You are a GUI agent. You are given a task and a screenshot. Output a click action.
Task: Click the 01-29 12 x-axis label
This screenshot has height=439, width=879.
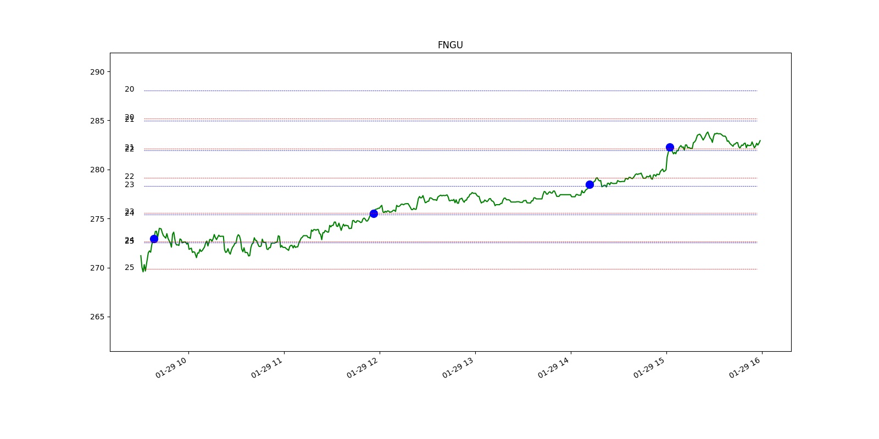pos(363,368)
